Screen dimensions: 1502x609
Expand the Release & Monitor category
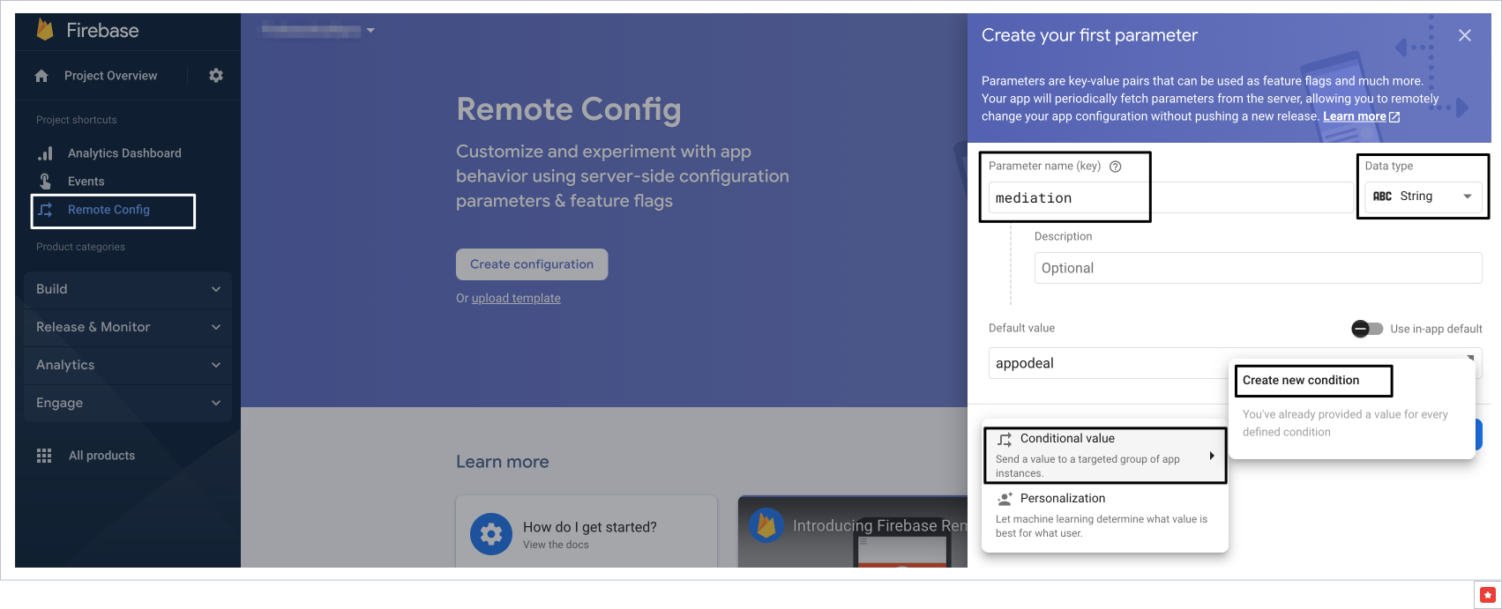click(x=128, y=327)
